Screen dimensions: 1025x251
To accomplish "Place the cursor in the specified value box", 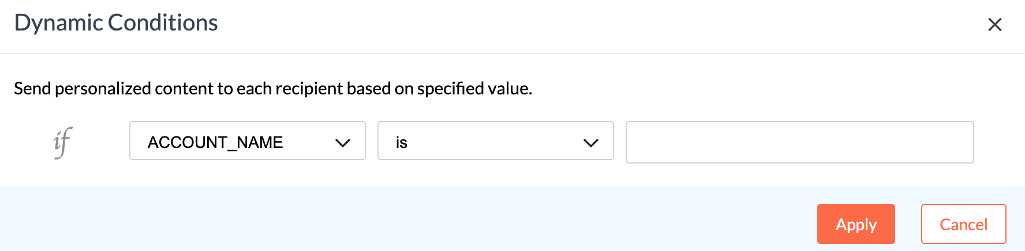I will pos(799,142).
